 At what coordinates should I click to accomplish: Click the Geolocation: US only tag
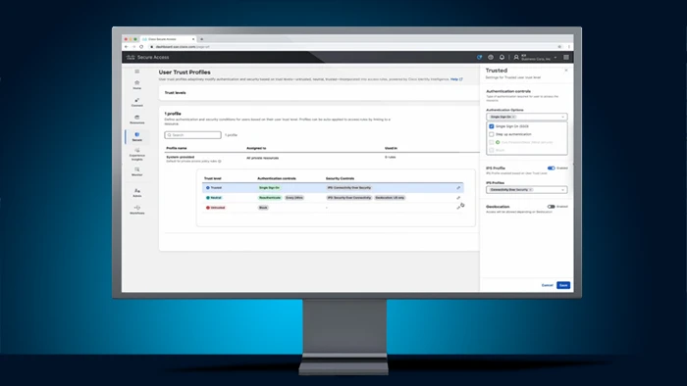click(x=390, y=198)
